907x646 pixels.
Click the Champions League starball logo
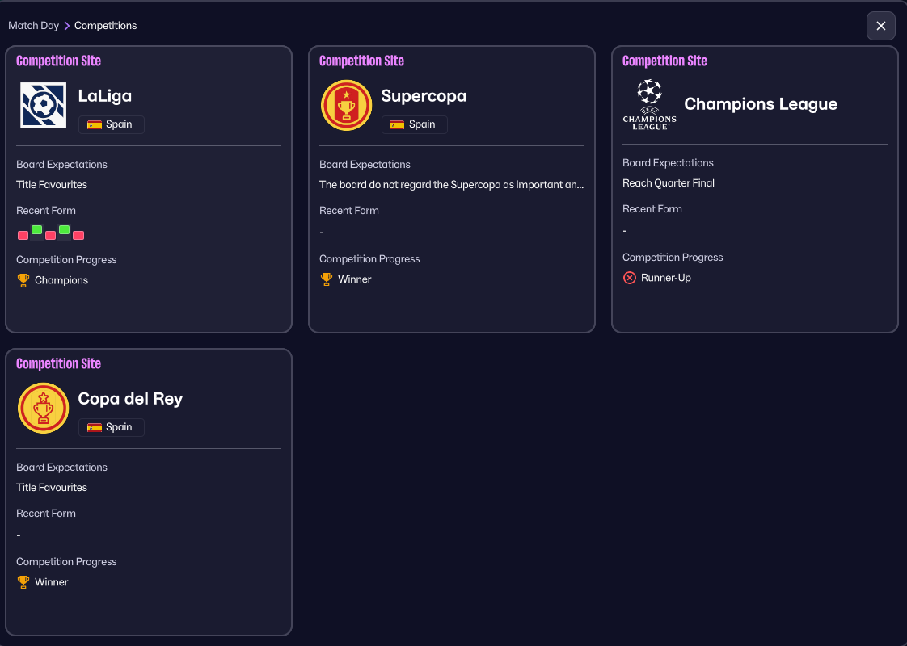pyautogui.click(x=649, y=104)
